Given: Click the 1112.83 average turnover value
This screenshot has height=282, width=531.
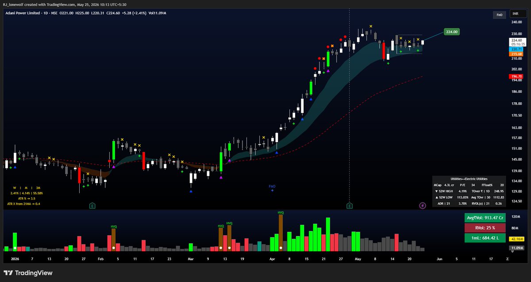Looking at the screenshot, I should [499, 198].
